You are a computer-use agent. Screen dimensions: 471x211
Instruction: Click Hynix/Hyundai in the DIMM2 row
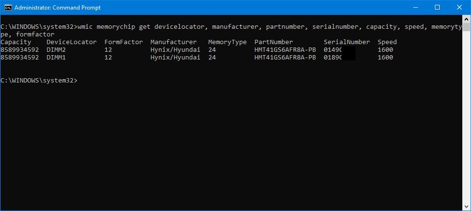click(175, 49)
